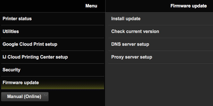This screenshot has height=106, width=213.
Task: Click the word Online on the Manual button
Action: tap(32, 97)
